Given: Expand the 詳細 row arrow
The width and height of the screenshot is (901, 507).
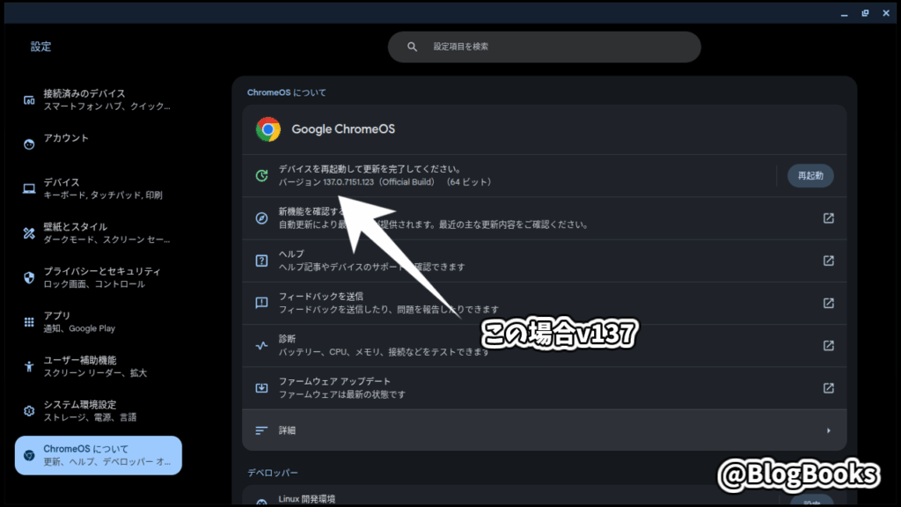Looking at the screenshot, I should coord(828,430).
